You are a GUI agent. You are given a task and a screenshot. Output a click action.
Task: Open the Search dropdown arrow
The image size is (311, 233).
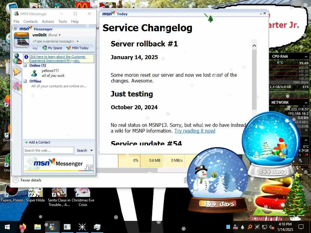[91, 150]
